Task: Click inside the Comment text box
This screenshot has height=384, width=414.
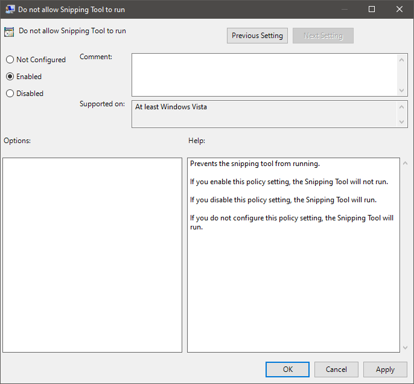Action: (x=264, y=74)
